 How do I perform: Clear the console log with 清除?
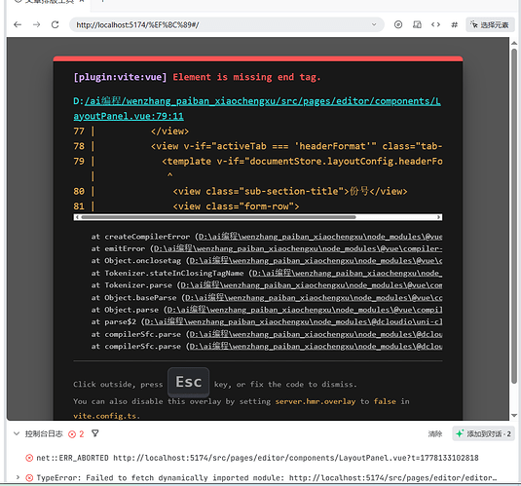point(435,433)
